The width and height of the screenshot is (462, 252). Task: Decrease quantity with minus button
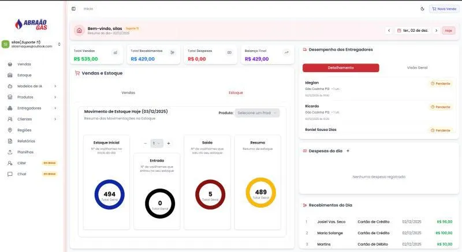pyautogui.click(x=146, y=143)
